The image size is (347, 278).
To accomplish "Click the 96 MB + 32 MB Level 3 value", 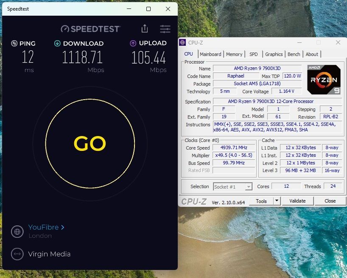I will (x=300, y=170).
